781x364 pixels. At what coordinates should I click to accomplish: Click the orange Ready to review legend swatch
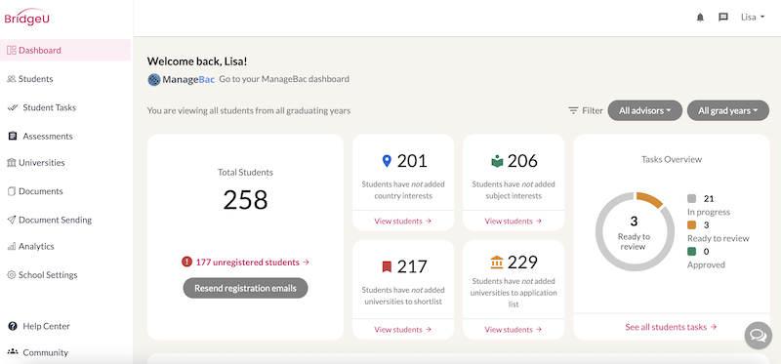(691, 225)
